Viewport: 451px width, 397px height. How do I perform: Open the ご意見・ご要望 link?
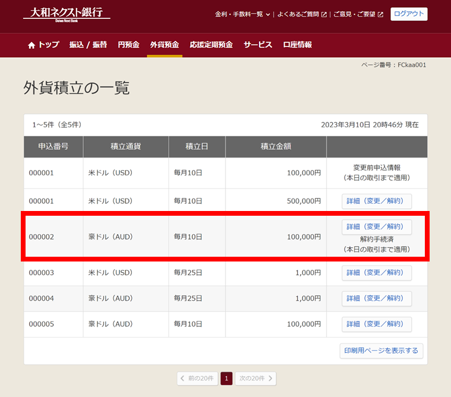[x=354, y=14]
